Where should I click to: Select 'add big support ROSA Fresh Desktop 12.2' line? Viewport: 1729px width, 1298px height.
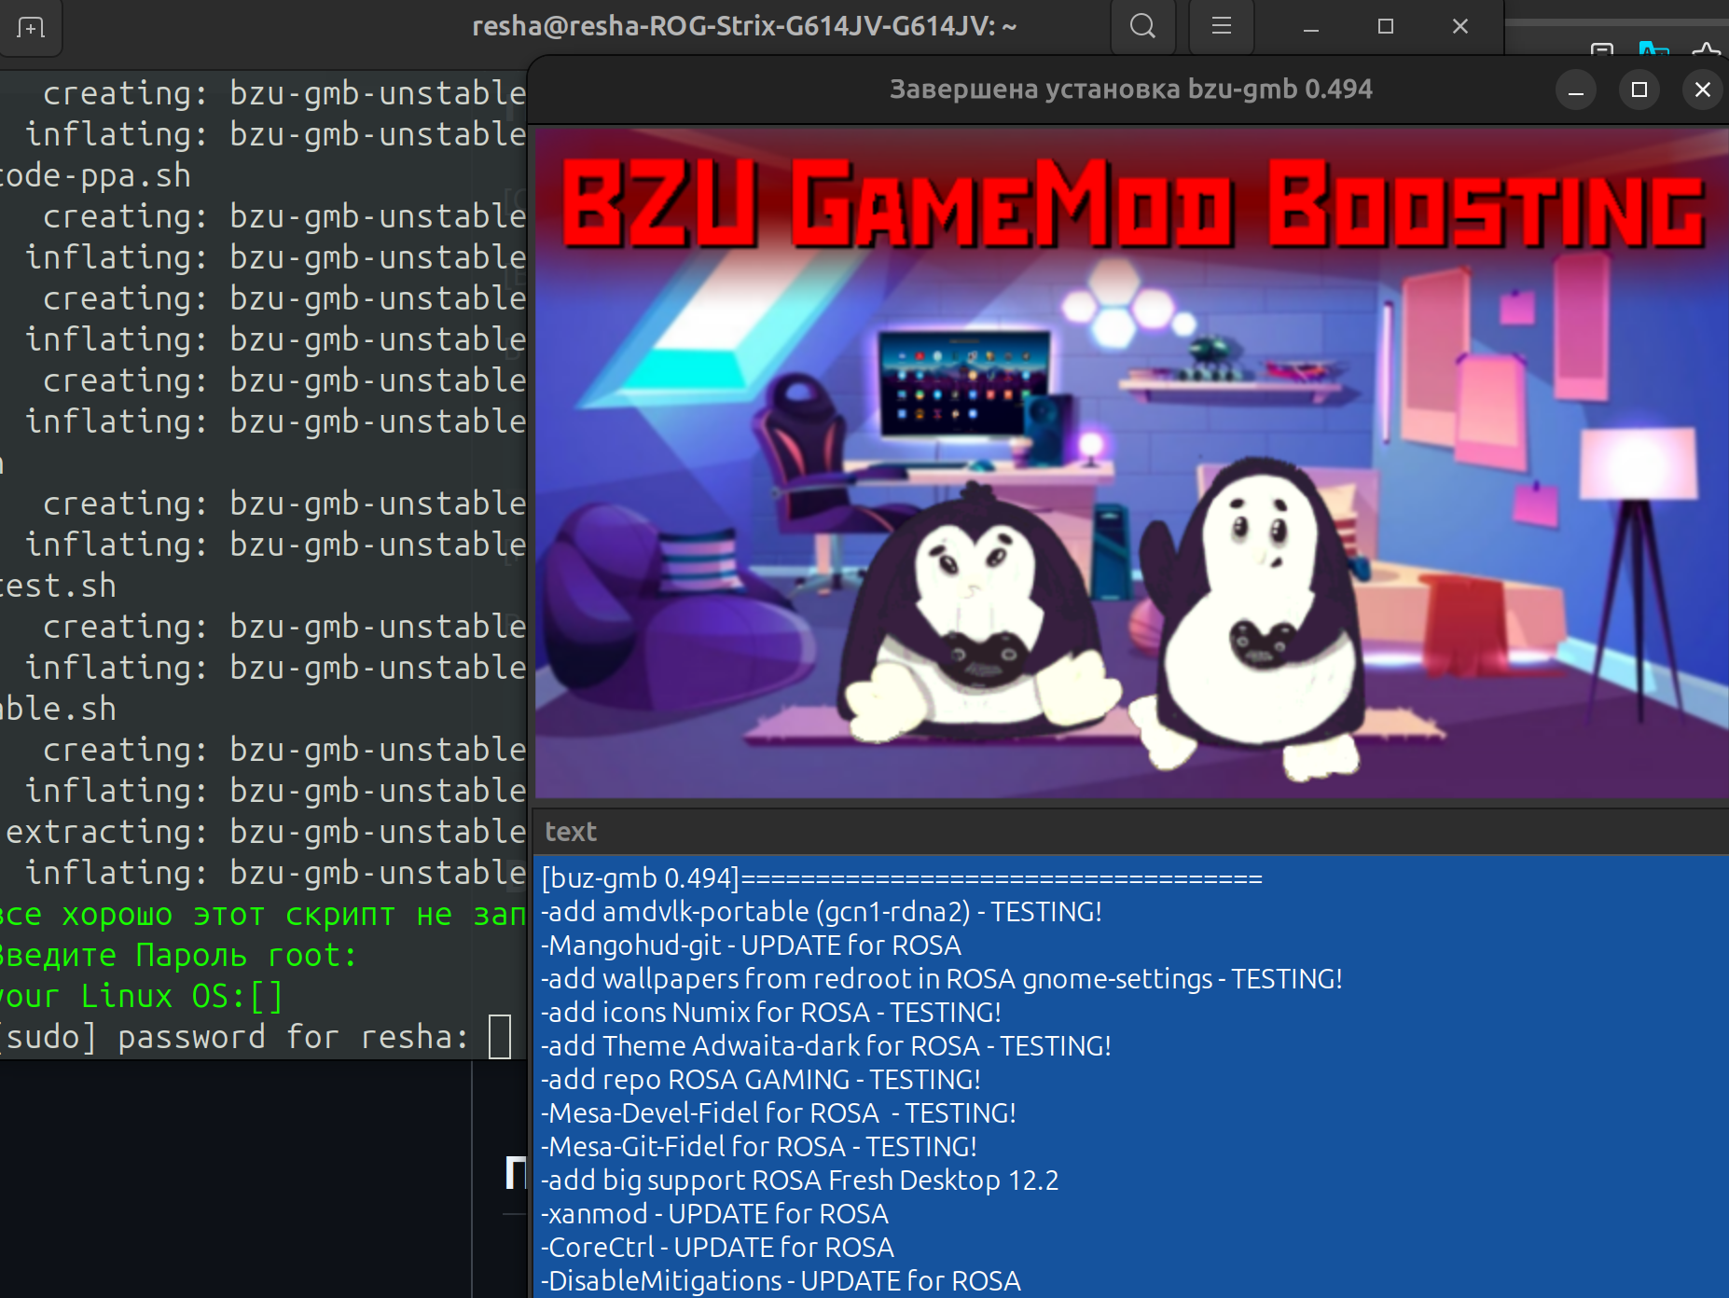tap(1131, 1181)
